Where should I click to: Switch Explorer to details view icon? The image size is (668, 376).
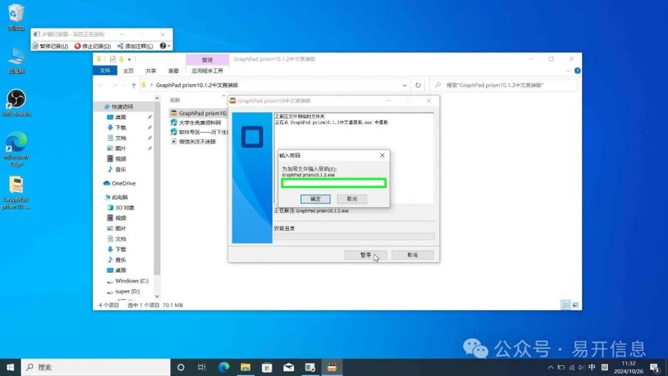(x=565, y=305)
